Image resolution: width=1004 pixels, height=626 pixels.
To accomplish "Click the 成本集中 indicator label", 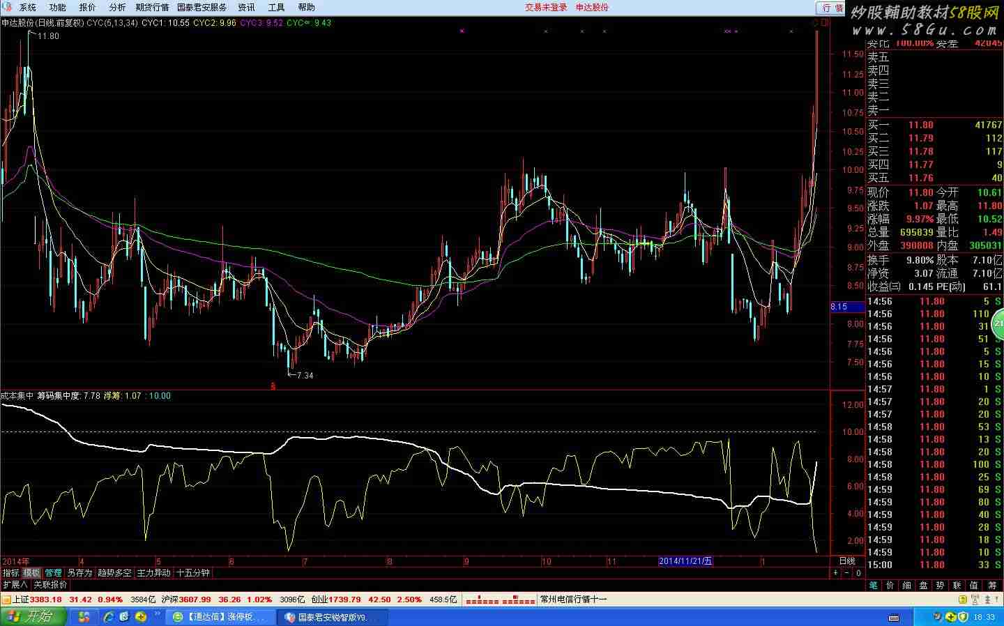I will 17,395.
